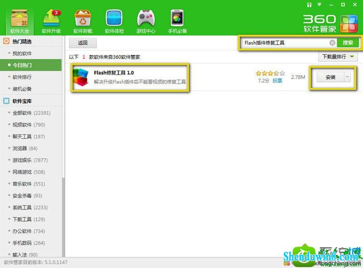Install Flash修复工具 with 安装 button
The height and width of the screenshot is (268, 363).
pos(330,77)
